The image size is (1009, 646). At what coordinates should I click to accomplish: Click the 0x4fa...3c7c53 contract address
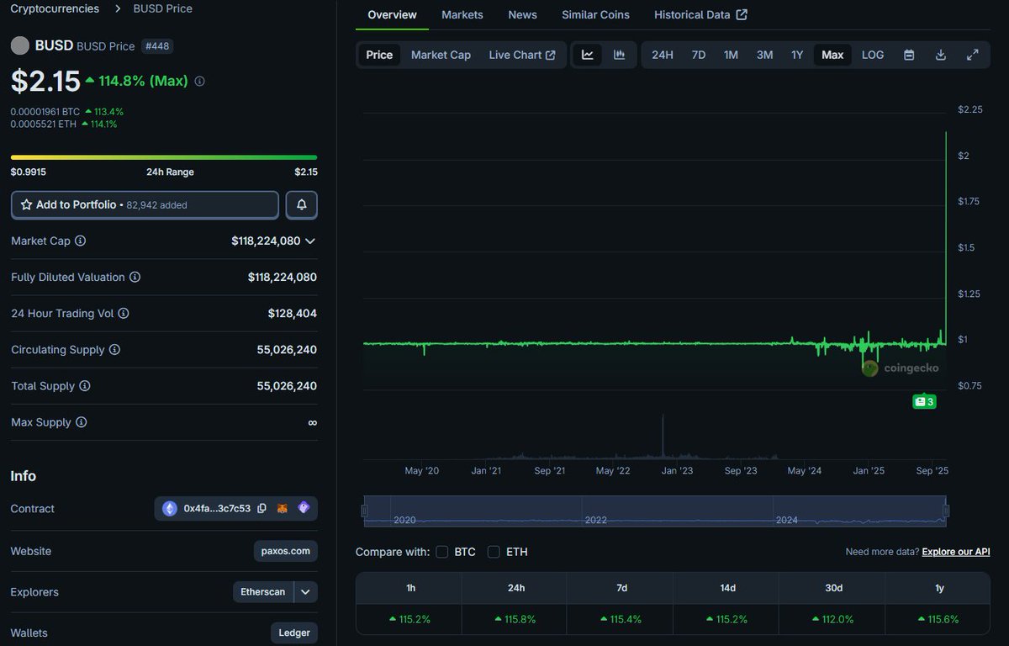(x=217, y=508)
